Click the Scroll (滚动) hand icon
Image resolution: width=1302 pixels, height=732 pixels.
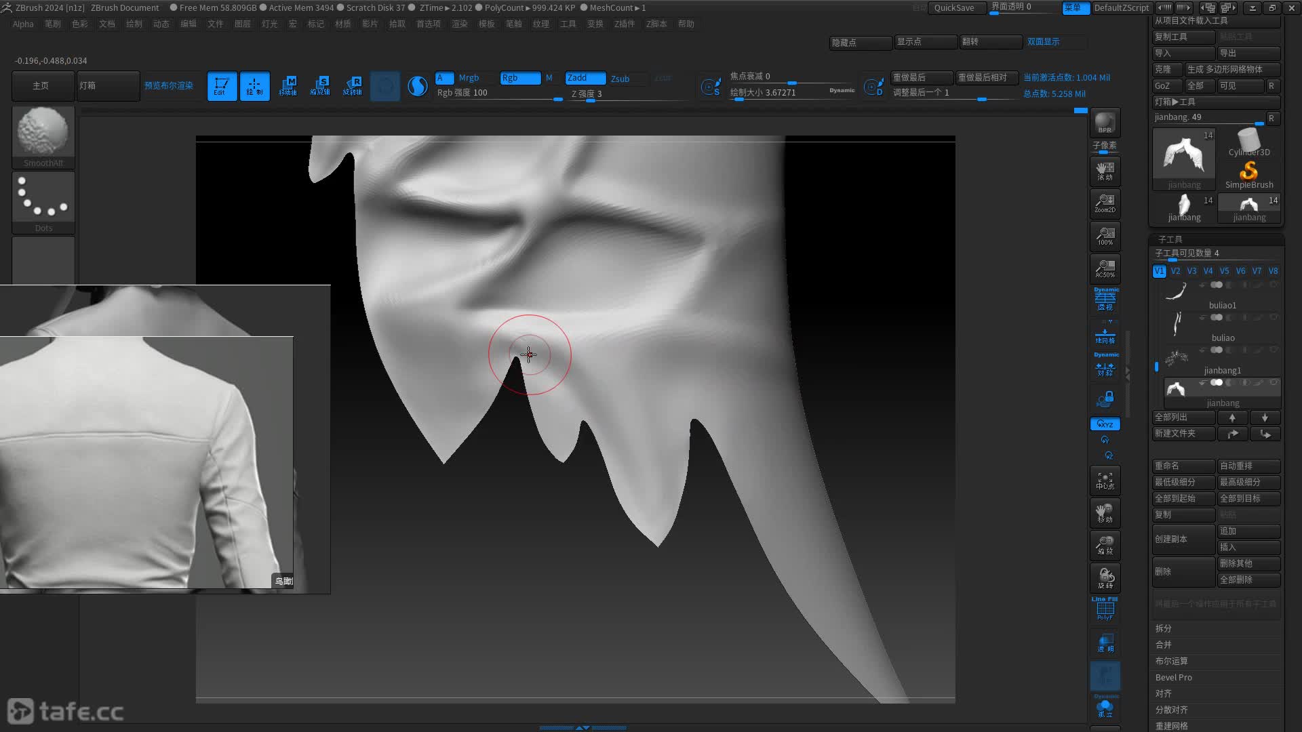pos(1105,171)
